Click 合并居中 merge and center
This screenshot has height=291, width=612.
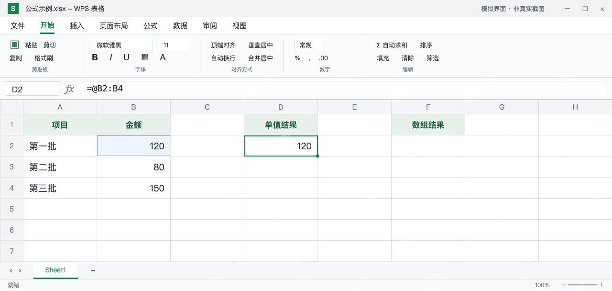tap(261, 58)
